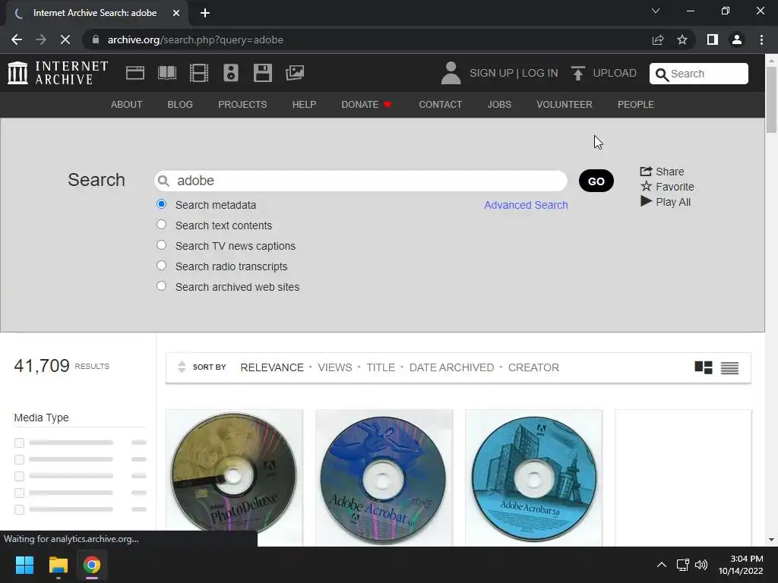
Task: Click the UPLOAD link
Action: (614, 73)
